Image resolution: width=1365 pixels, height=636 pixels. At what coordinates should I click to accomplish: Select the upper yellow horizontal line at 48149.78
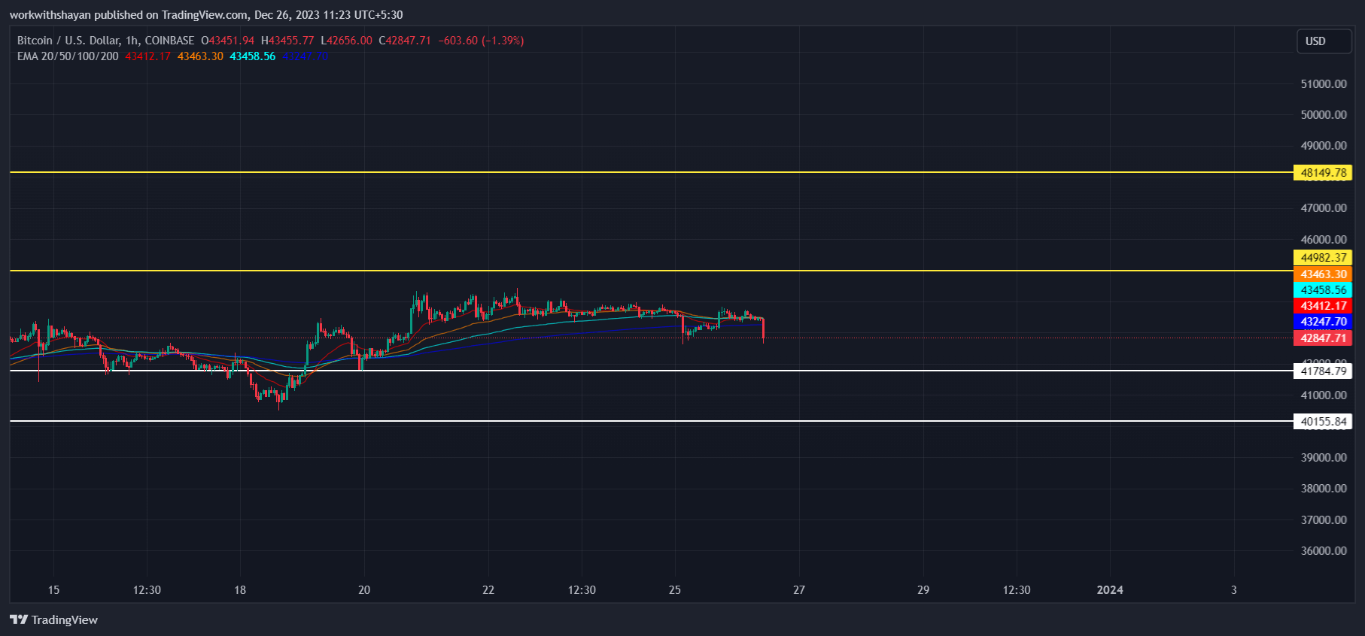click(651, 172)
